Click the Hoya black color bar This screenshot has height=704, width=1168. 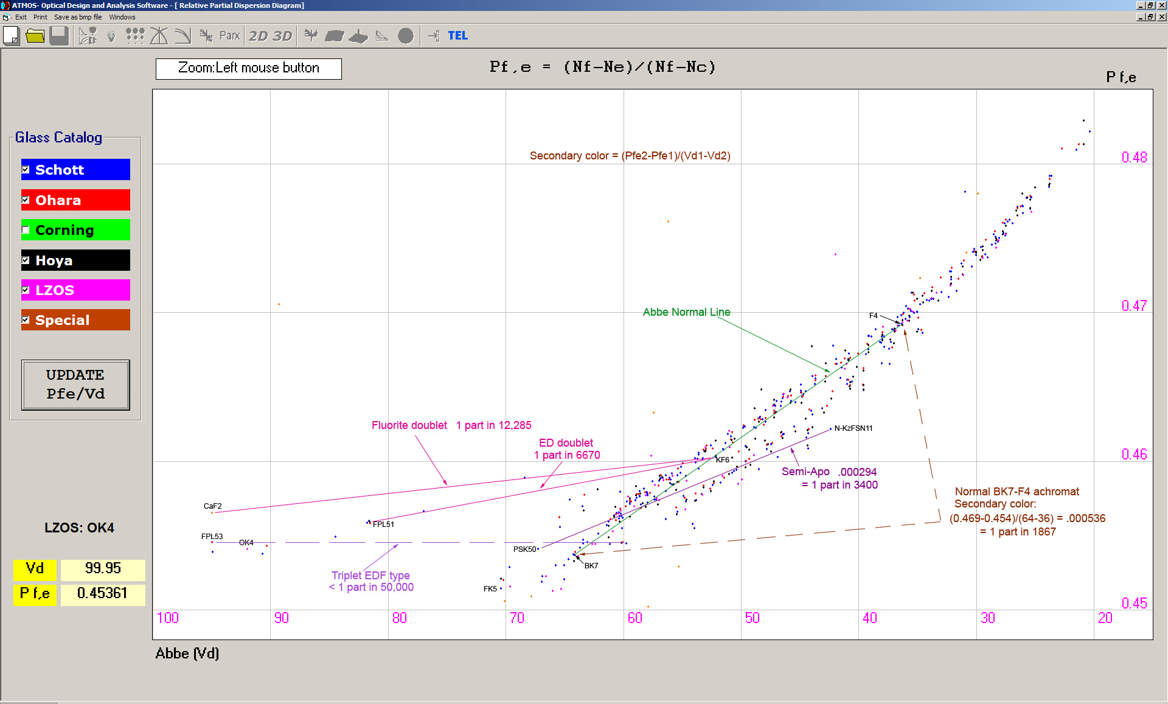(x=75, y=260)
